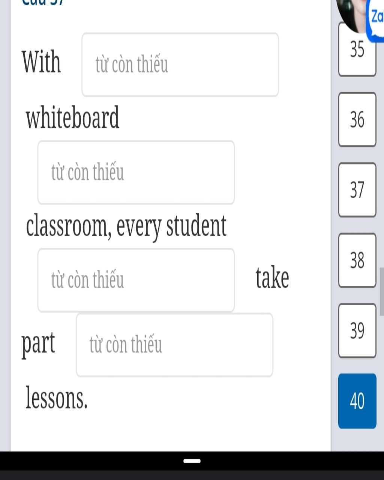Focus the blank field below "whiteboard"
Viewport: 384px width, 480px height.
(x=136, y=172)
